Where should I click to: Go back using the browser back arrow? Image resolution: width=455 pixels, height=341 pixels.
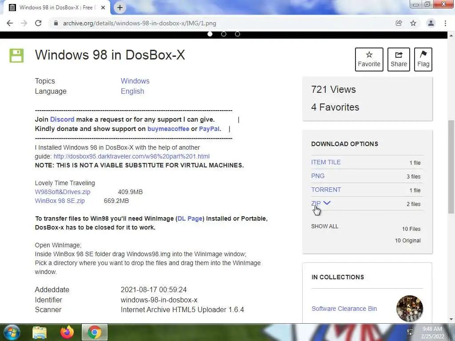click(10, 23)
